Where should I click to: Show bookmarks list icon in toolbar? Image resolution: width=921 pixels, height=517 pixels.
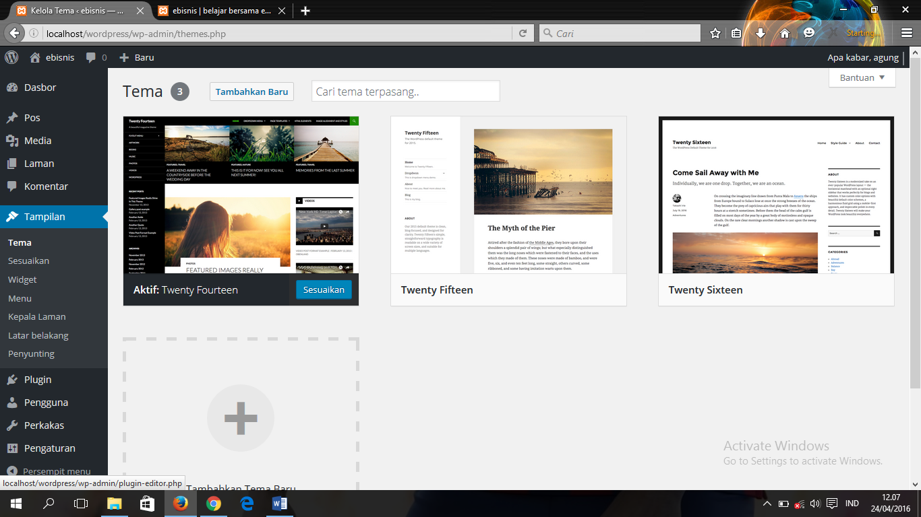737,33
